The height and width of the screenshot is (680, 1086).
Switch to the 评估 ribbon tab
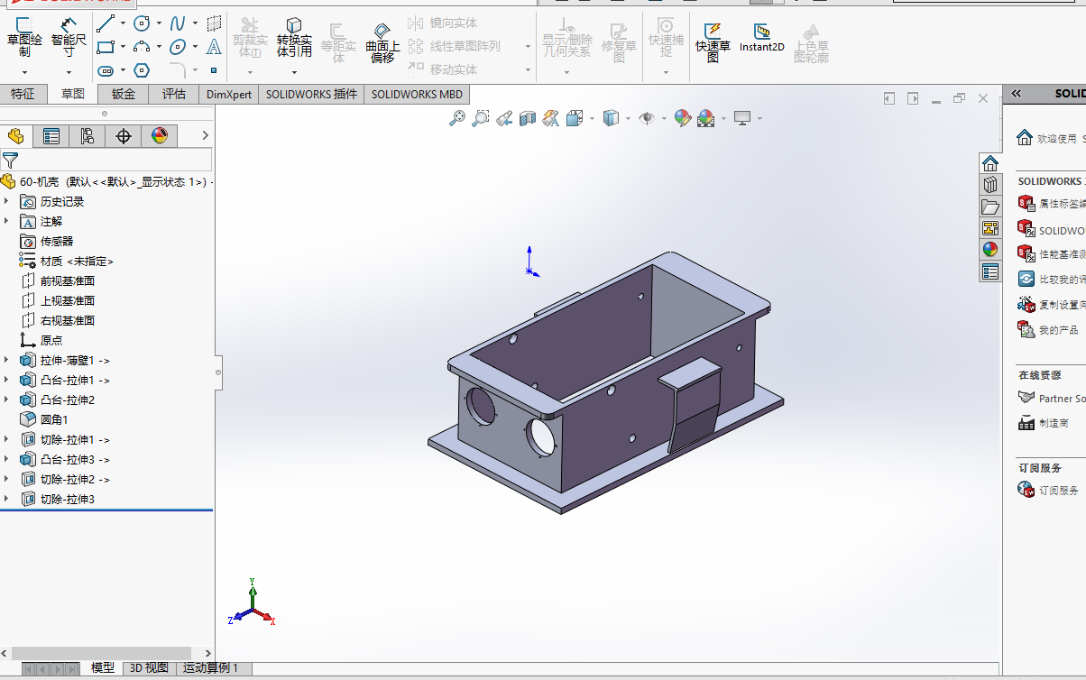[x=174, y=94]
